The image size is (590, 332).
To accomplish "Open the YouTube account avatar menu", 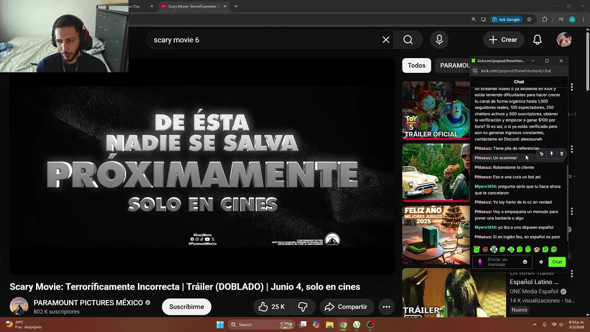I will click(x=564, y=40).
